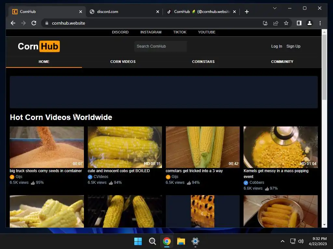Image resolution: width=333 pixels, height=249 pixels.
Task: Open the pot of corn video thumbnail
Action: [x=281, y=211]
